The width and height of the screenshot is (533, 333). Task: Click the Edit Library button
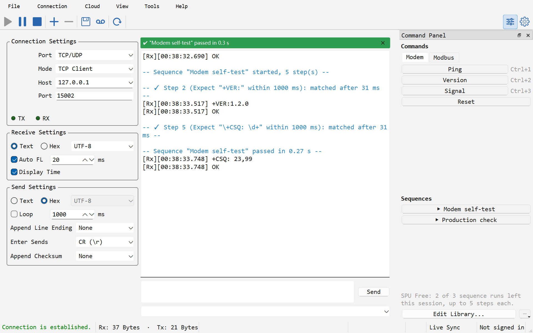[459, 314]
